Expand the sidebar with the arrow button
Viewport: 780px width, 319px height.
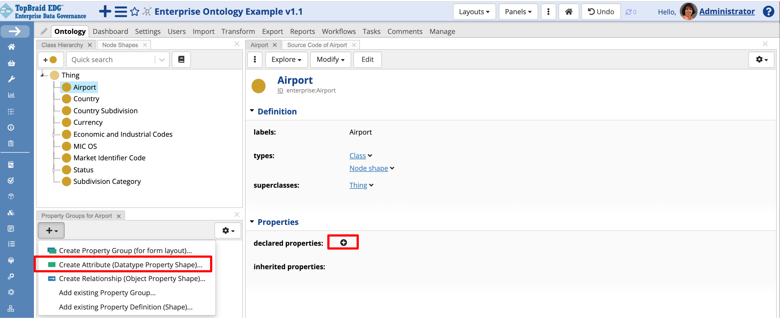[15, 31]
